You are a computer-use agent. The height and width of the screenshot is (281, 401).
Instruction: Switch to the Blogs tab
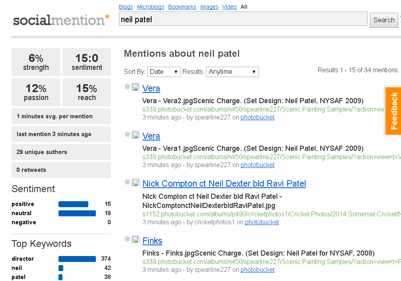(x=126, y=7)
